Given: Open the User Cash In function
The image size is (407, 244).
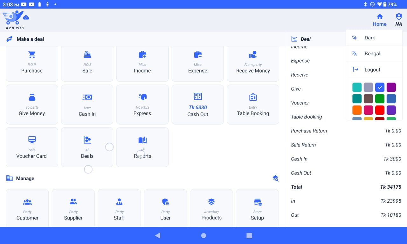Looking at the screenshot, I should click(87, 105).
